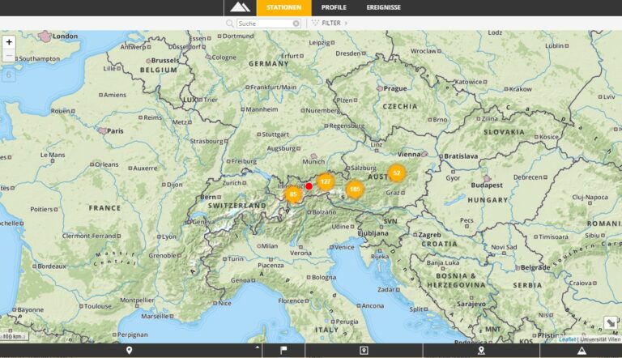Image resolution: width=622 pixels, height=358 pixels.
Task: Click the filter dots icon
Action: pyautogui.click(x=315, y=23)
